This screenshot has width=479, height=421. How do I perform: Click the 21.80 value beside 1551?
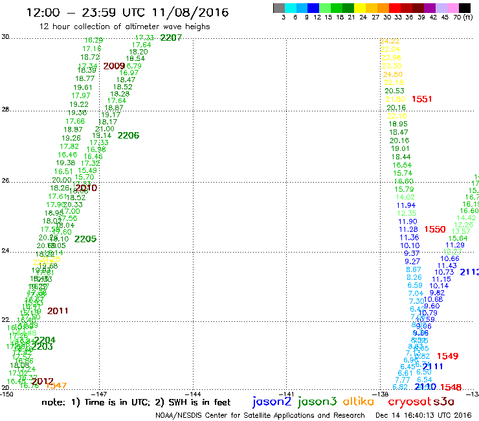point(395,99)
